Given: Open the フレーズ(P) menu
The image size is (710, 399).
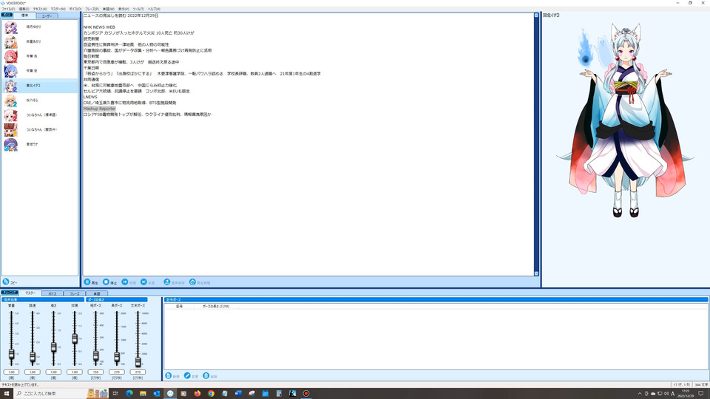Looking at the screenshot, I should pyautogui.click(x=92, y=9).
